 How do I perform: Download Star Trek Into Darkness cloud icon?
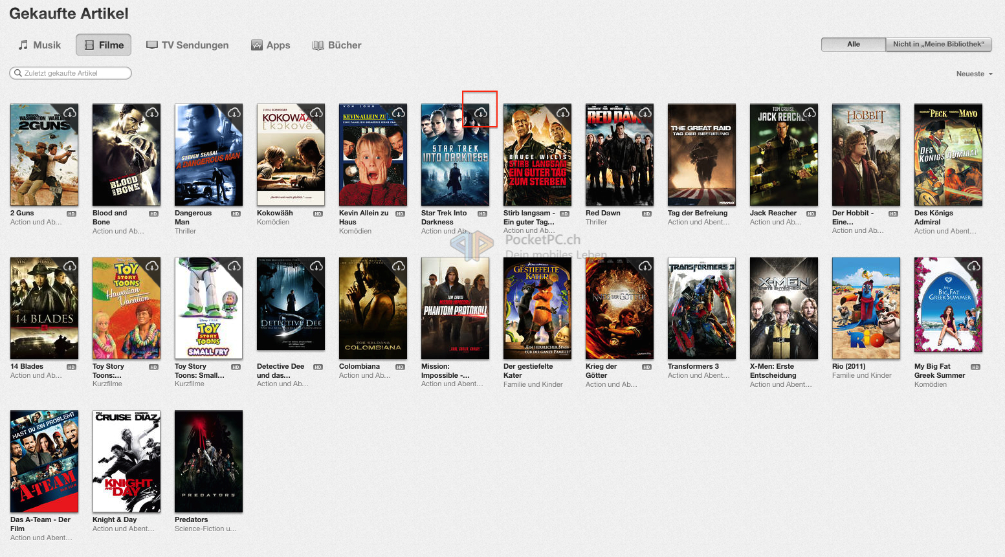tap(480, 113)
